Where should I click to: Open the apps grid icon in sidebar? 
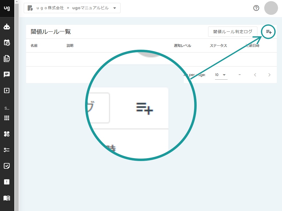coord(7,118)
